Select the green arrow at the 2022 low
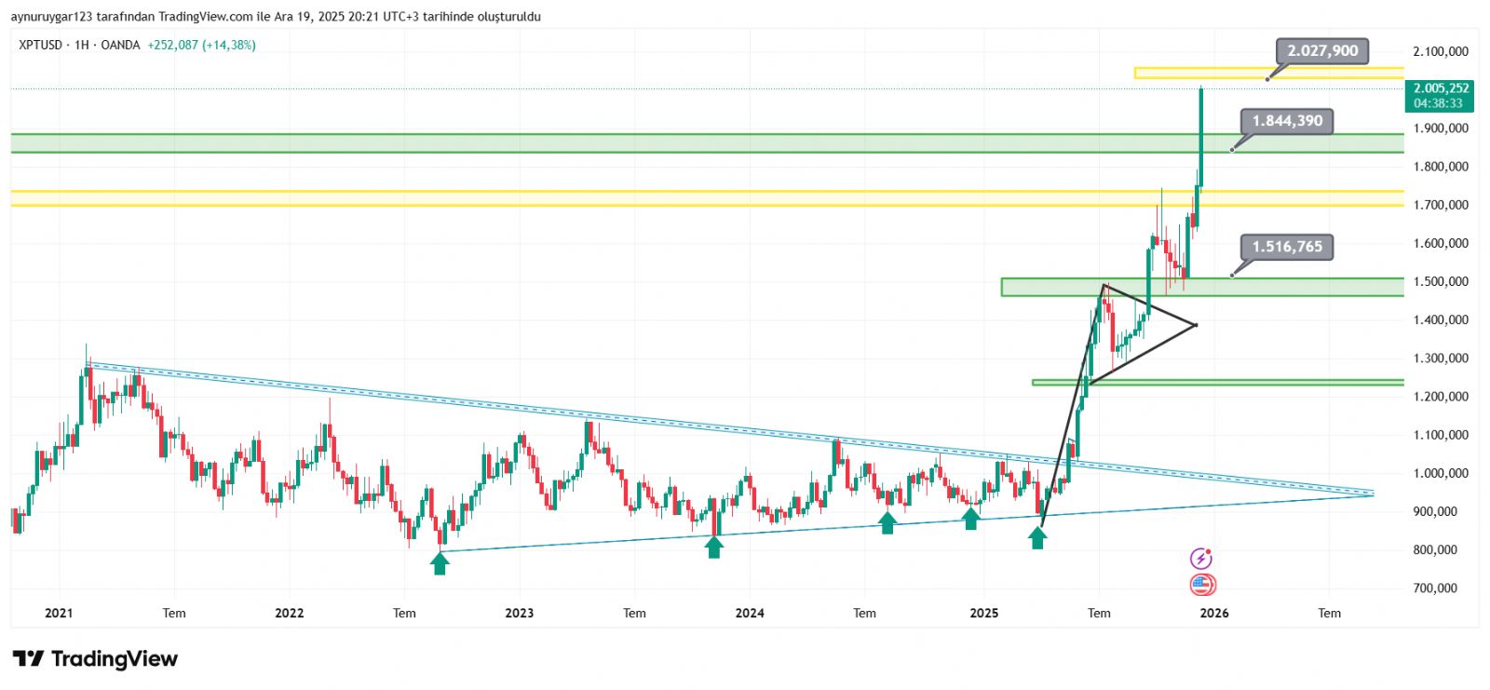This screenshot has height=690, width=1490. coord(440,562)
